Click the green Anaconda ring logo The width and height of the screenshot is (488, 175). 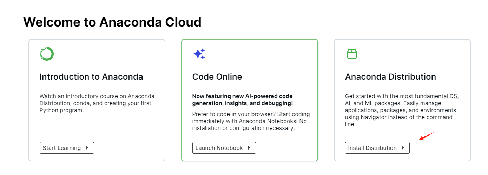47,54
